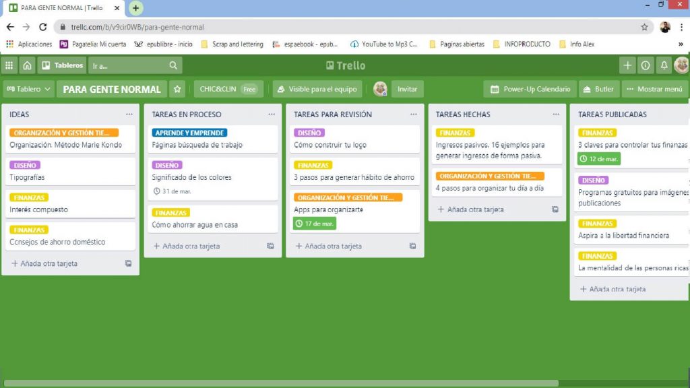The height and width of the screenshot is (388, 690).
Task: Open the notifications bell icon
Action: [664, 65]
